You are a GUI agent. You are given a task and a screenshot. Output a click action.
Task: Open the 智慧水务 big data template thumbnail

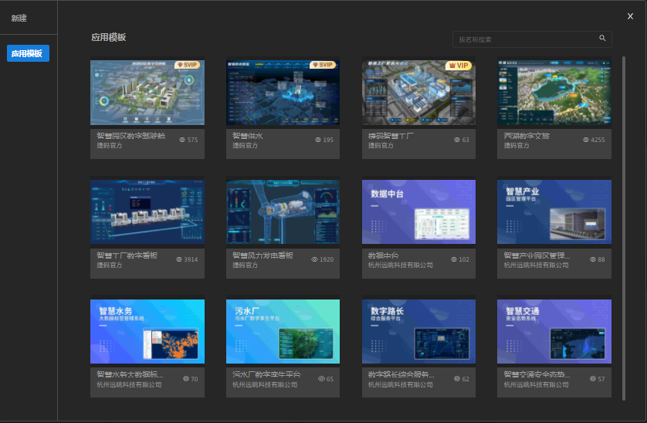point(147,332)
